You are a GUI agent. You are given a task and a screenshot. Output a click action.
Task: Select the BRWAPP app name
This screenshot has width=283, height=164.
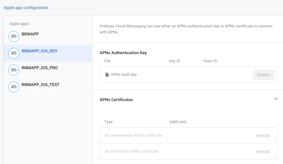(30, 34)
